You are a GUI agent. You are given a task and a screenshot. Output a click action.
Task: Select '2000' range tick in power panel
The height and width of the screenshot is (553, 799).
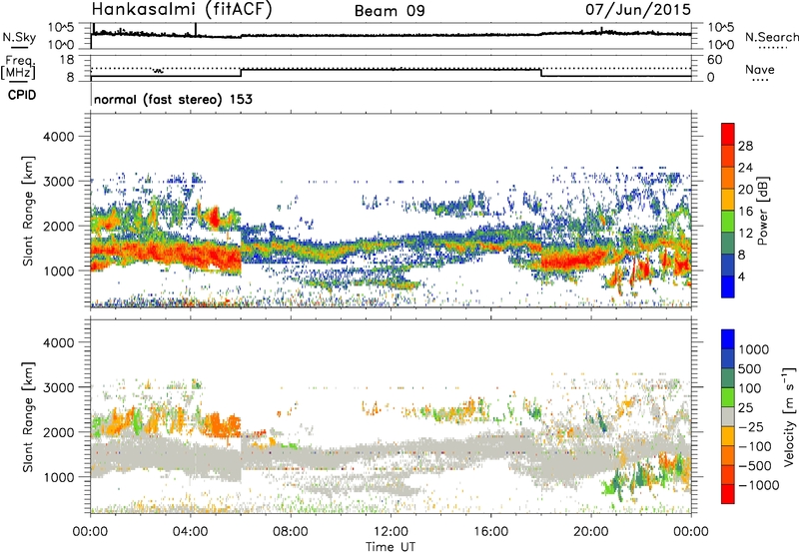pyautogui.click(x=58, y=226)
